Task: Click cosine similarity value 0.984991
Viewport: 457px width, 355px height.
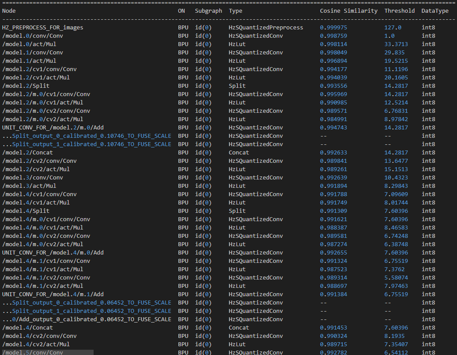Action: click(333, 119)
